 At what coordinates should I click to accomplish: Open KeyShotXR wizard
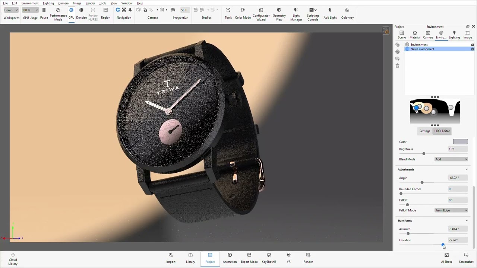(x=269, y=258)
